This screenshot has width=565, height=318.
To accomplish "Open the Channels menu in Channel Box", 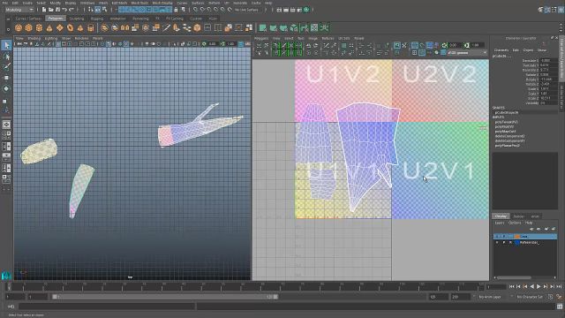I will (501, 50).
